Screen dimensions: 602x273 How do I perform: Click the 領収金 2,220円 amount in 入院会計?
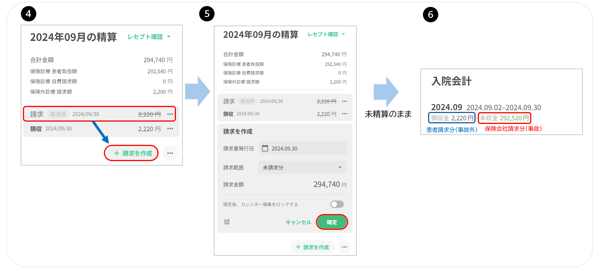pyautogui.click(x=452, y=118)
